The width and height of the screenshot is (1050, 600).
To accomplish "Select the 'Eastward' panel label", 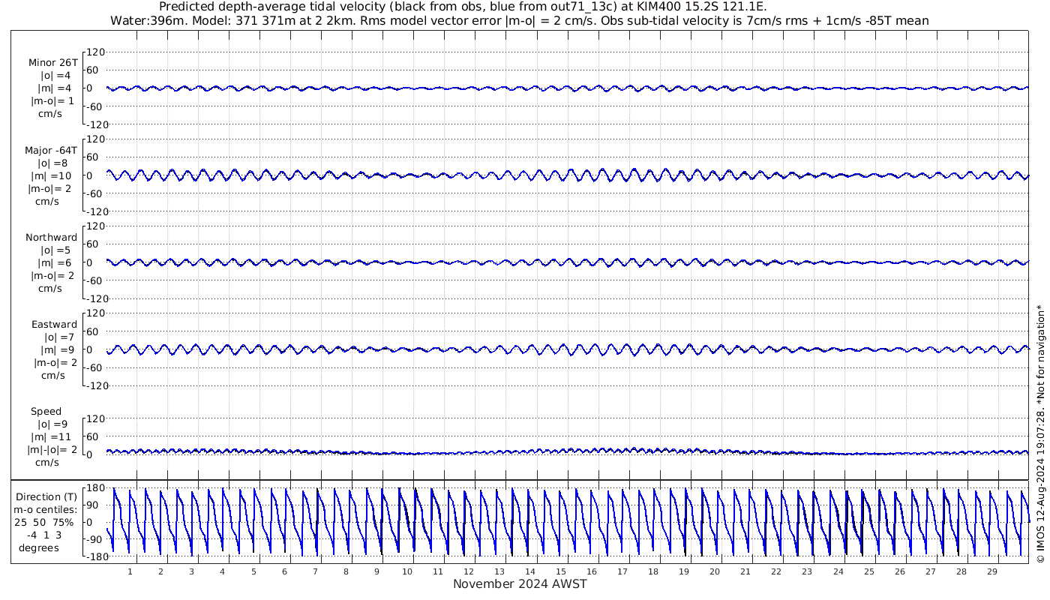I will point(54,325).
